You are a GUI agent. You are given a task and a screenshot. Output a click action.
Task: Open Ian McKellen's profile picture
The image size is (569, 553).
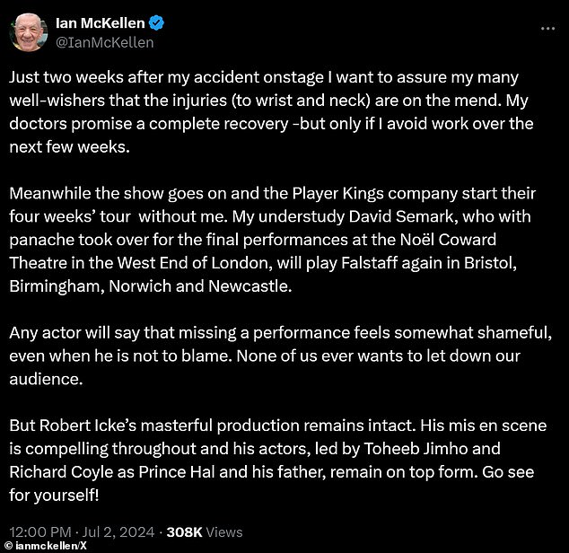[28, 32]
